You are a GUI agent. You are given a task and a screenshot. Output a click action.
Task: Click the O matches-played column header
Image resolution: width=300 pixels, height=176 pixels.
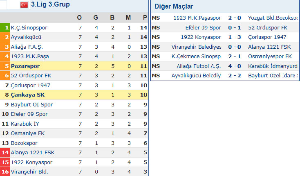click(x=79, y=18)
